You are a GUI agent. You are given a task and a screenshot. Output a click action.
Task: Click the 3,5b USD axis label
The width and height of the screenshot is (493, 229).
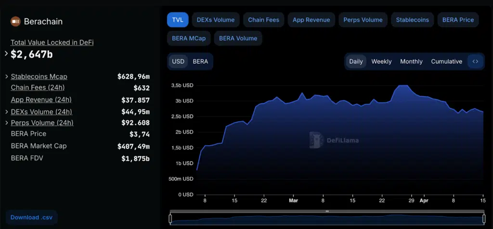tap(182, 86)
